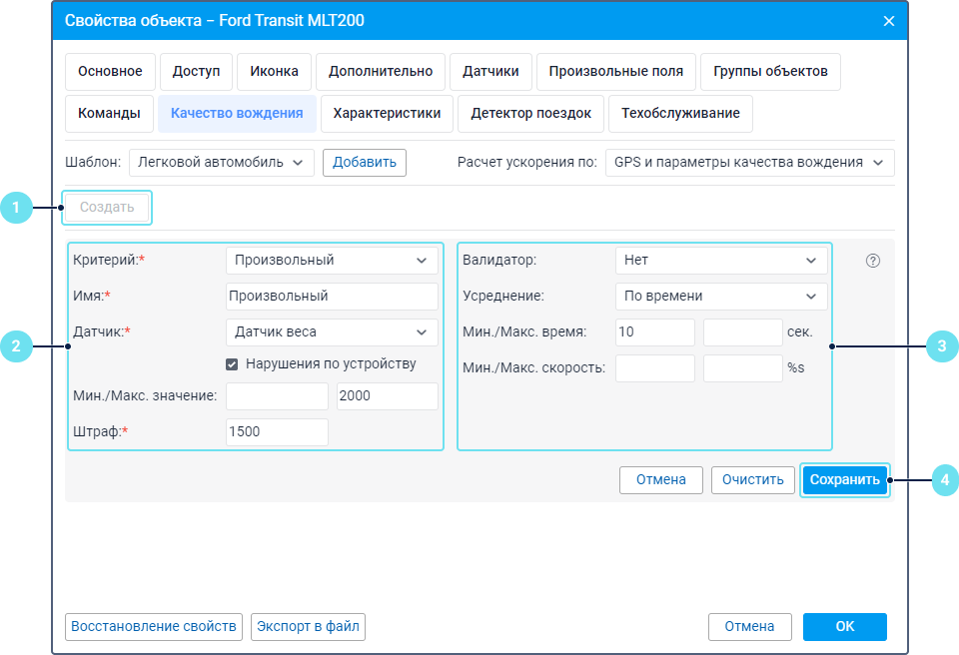Select the Детектор поездок tab
Screen dimensions: 959x655
click(x=530, y=114)
